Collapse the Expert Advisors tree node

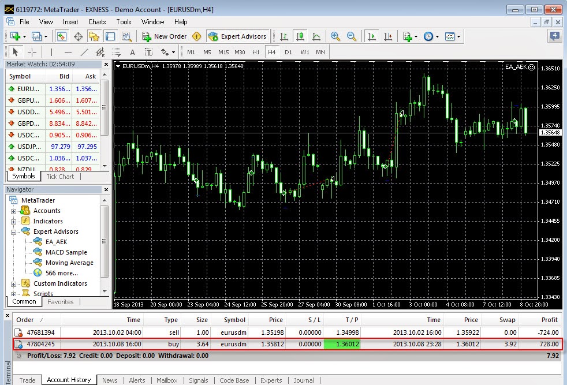[13, 232]
